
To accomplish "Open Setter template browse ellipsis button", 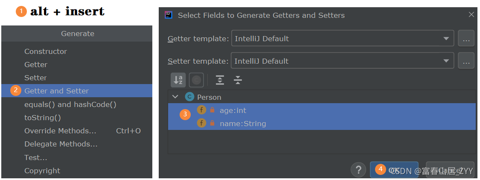I will (x=466, y=61).
